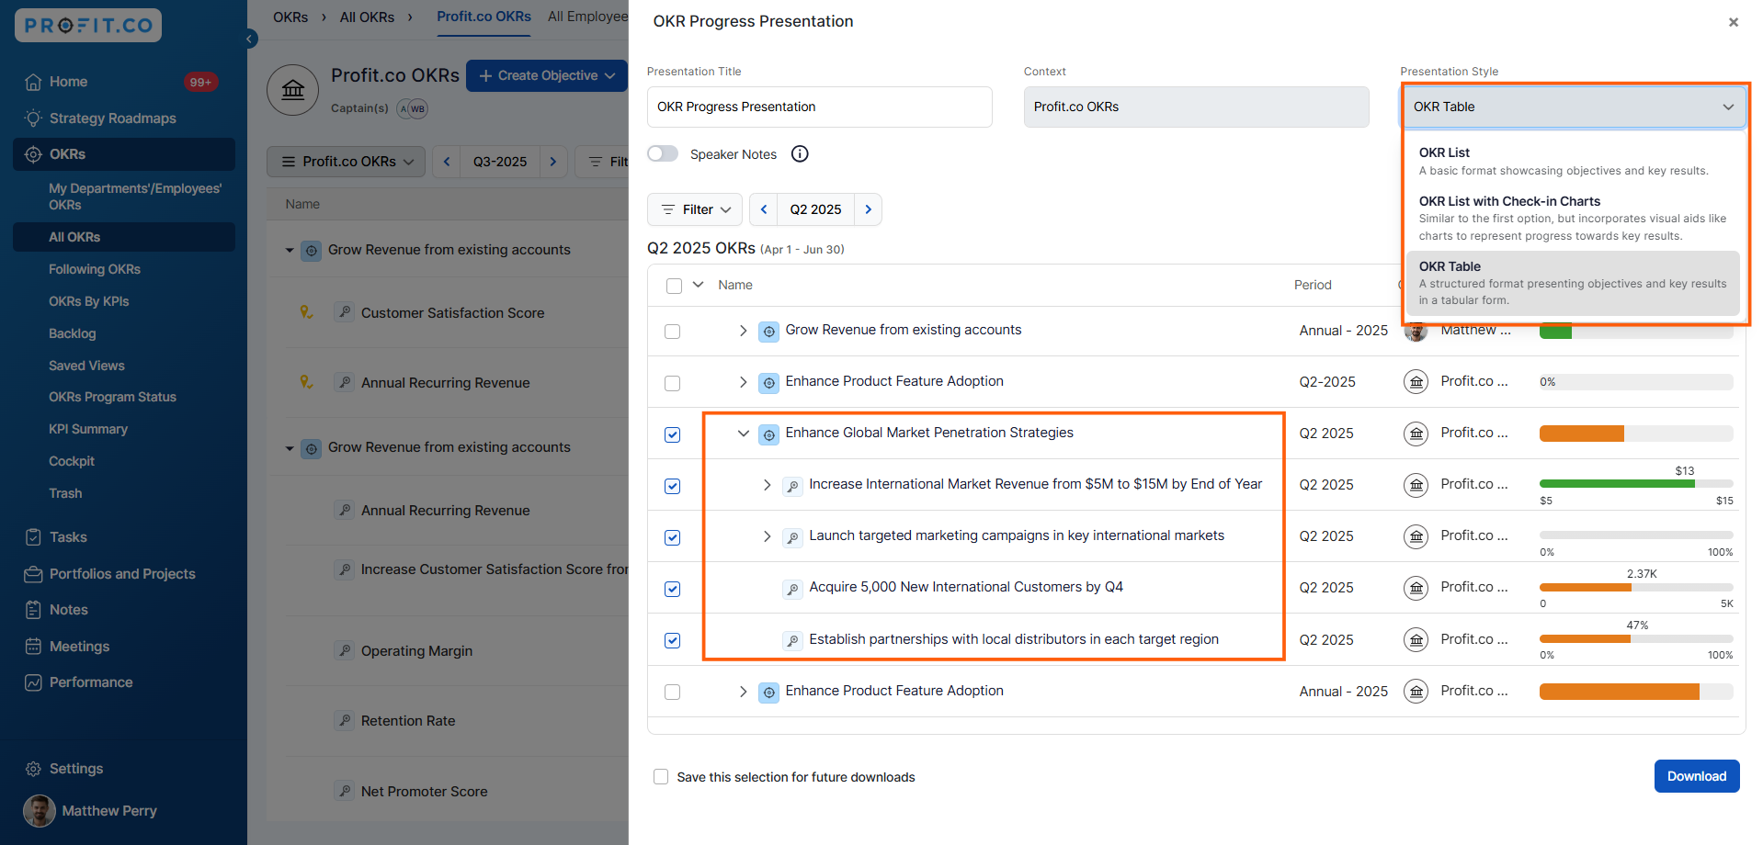The height and width of the screenshot is (845, 1763).
Task: Go to next period after Q3-2025
Action: coord(553,162)
